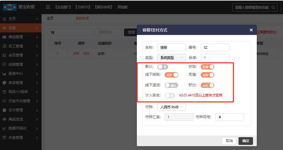Toggle the 状态 正常 switch

click(208, 67)
